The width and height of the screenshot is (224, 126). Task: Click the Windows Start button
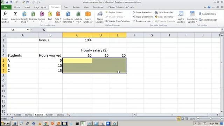tap(6, 124)
